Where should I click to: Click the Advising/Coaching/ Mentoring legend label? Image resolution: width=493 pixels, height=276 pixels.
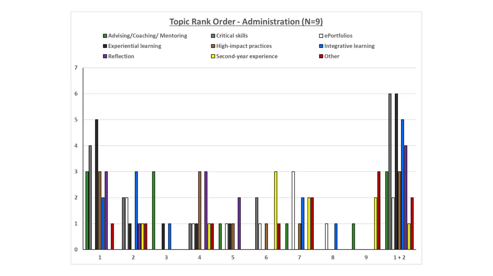[x=147, y=36]
